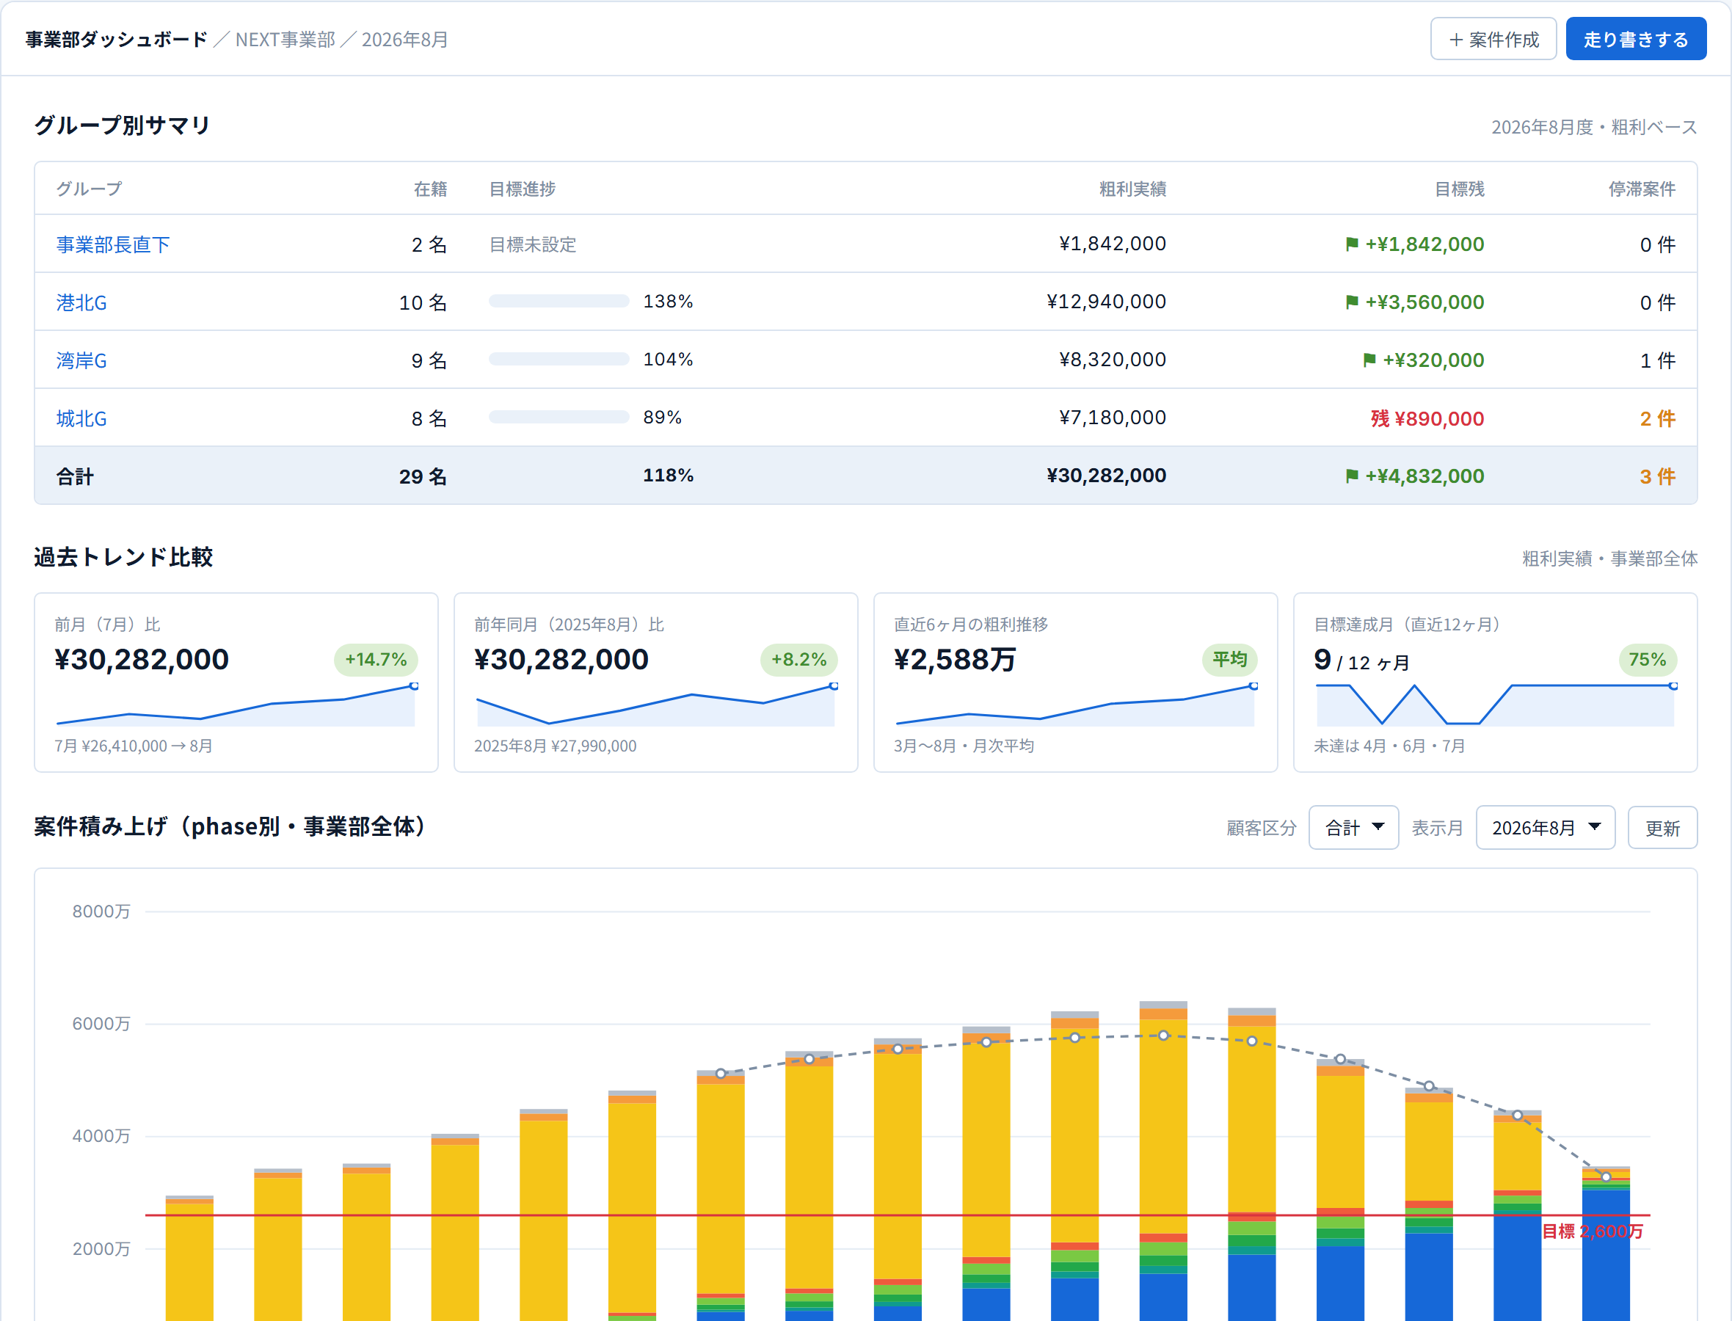Click the +8.2% badge on 前年同月比 card
The width and height of the screenshot is (1732, 1321).
click(x=798, y=659)
